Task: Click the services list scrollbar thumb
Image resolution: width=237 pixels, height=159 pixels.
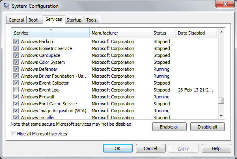Action: tap(221, 101)
